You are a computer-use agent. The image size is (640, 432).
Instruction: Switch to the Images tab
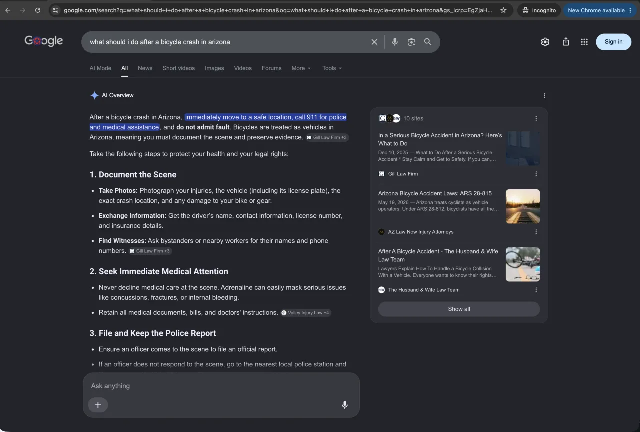214,68
